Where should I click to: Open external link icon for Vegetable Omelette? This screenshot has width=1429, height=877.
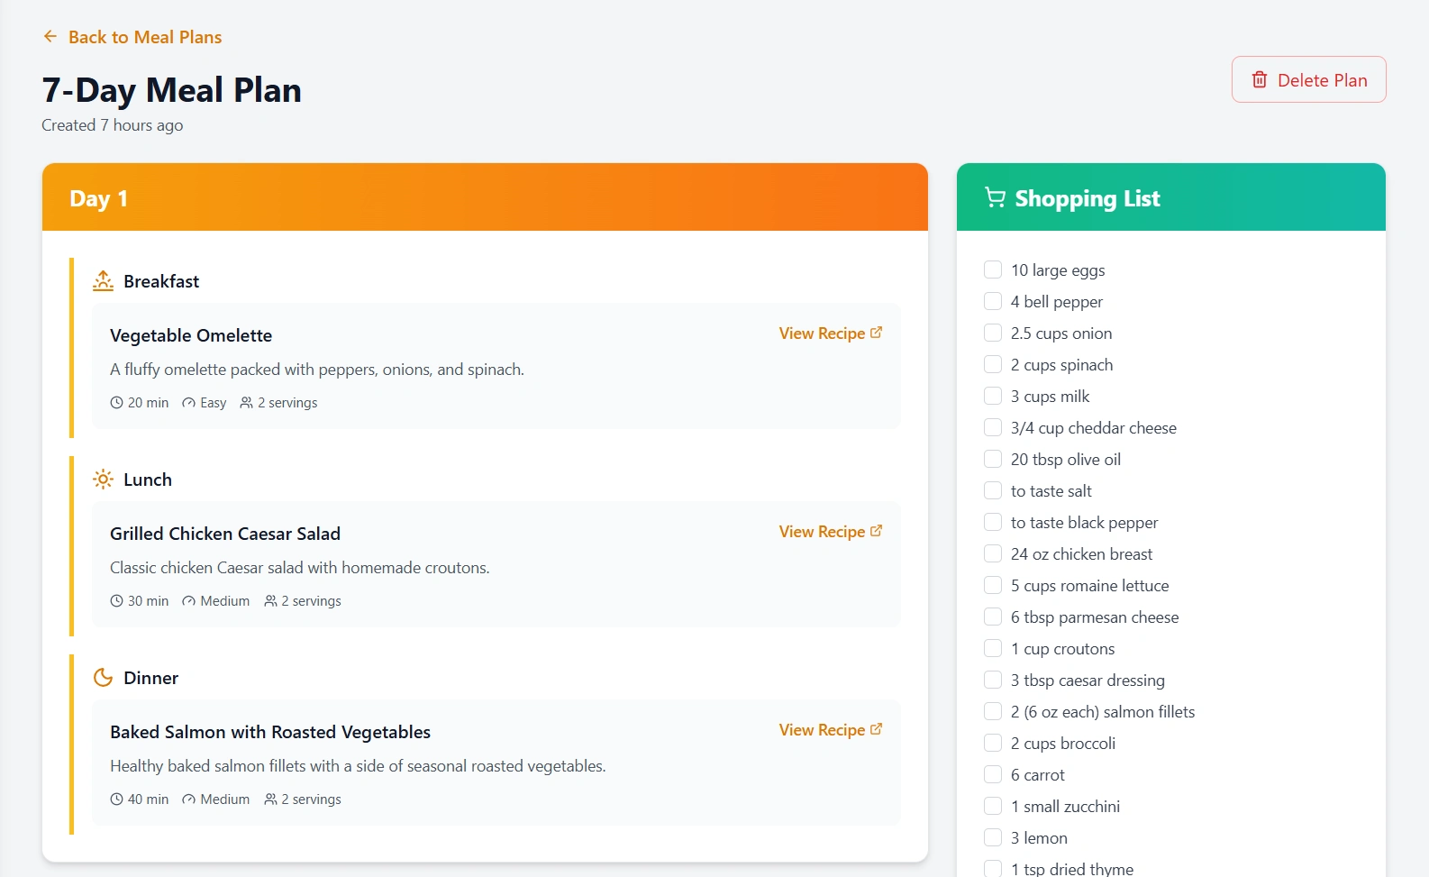(x=877, y=333)
